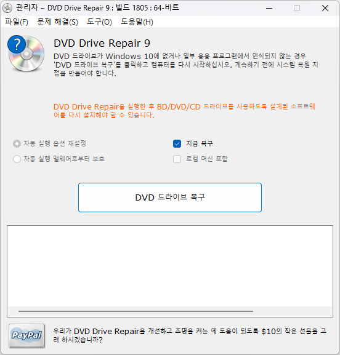The width and height of the screenshot is (340, 355).
Task: Close the DVD Drive Repair window
Action: (x=325, y=8)
